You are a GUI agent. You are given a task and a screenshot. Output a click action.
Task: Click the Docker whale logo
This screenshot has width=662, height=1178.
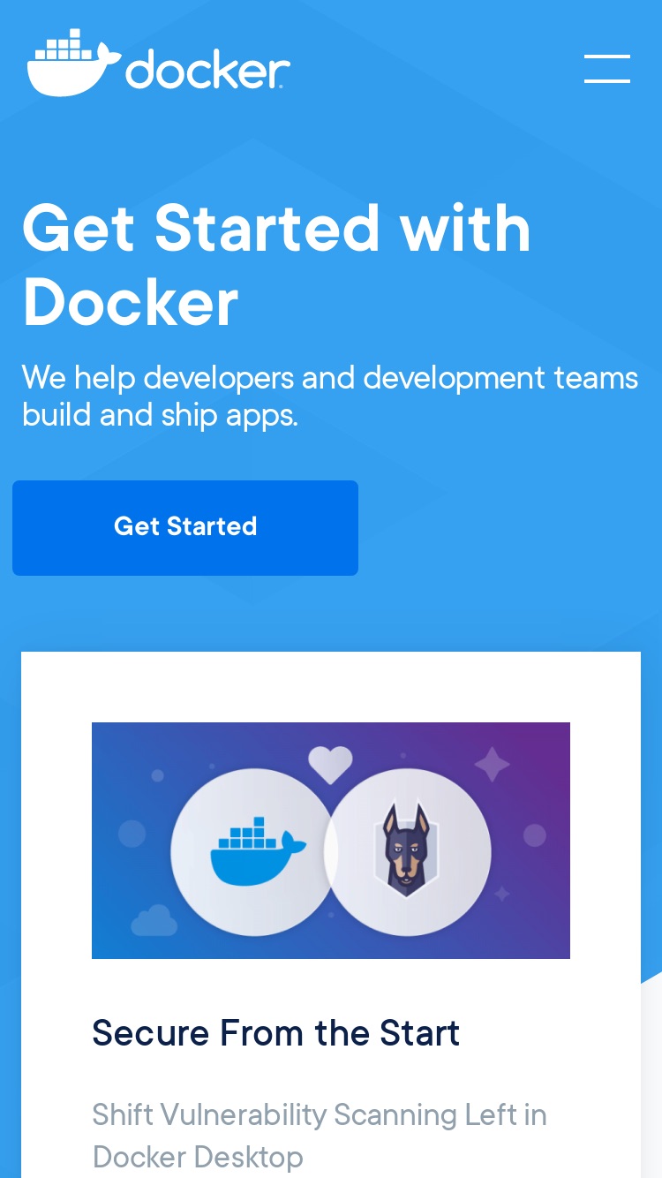coord(158,63)
